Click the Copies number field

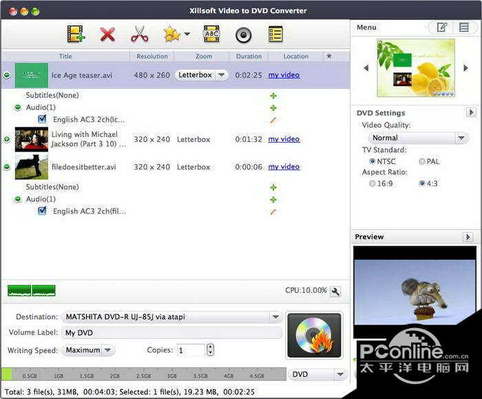(x=191, y=350)
